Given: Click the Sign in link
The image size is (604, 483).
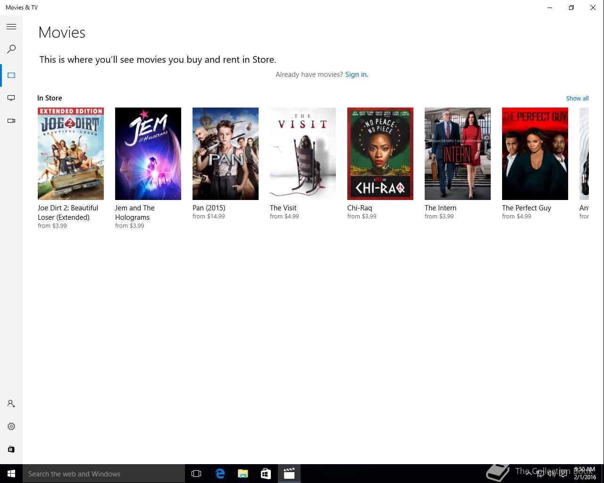Looking at the screenshot, I should pyautogui.click(x=357, y=75).
